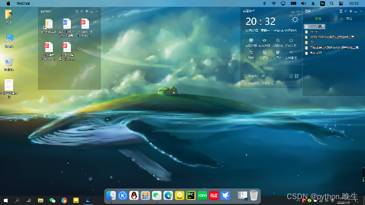Open Launchpad grid icon in dock
Viewport: 365px width, 205px height.
coord(145,195)
